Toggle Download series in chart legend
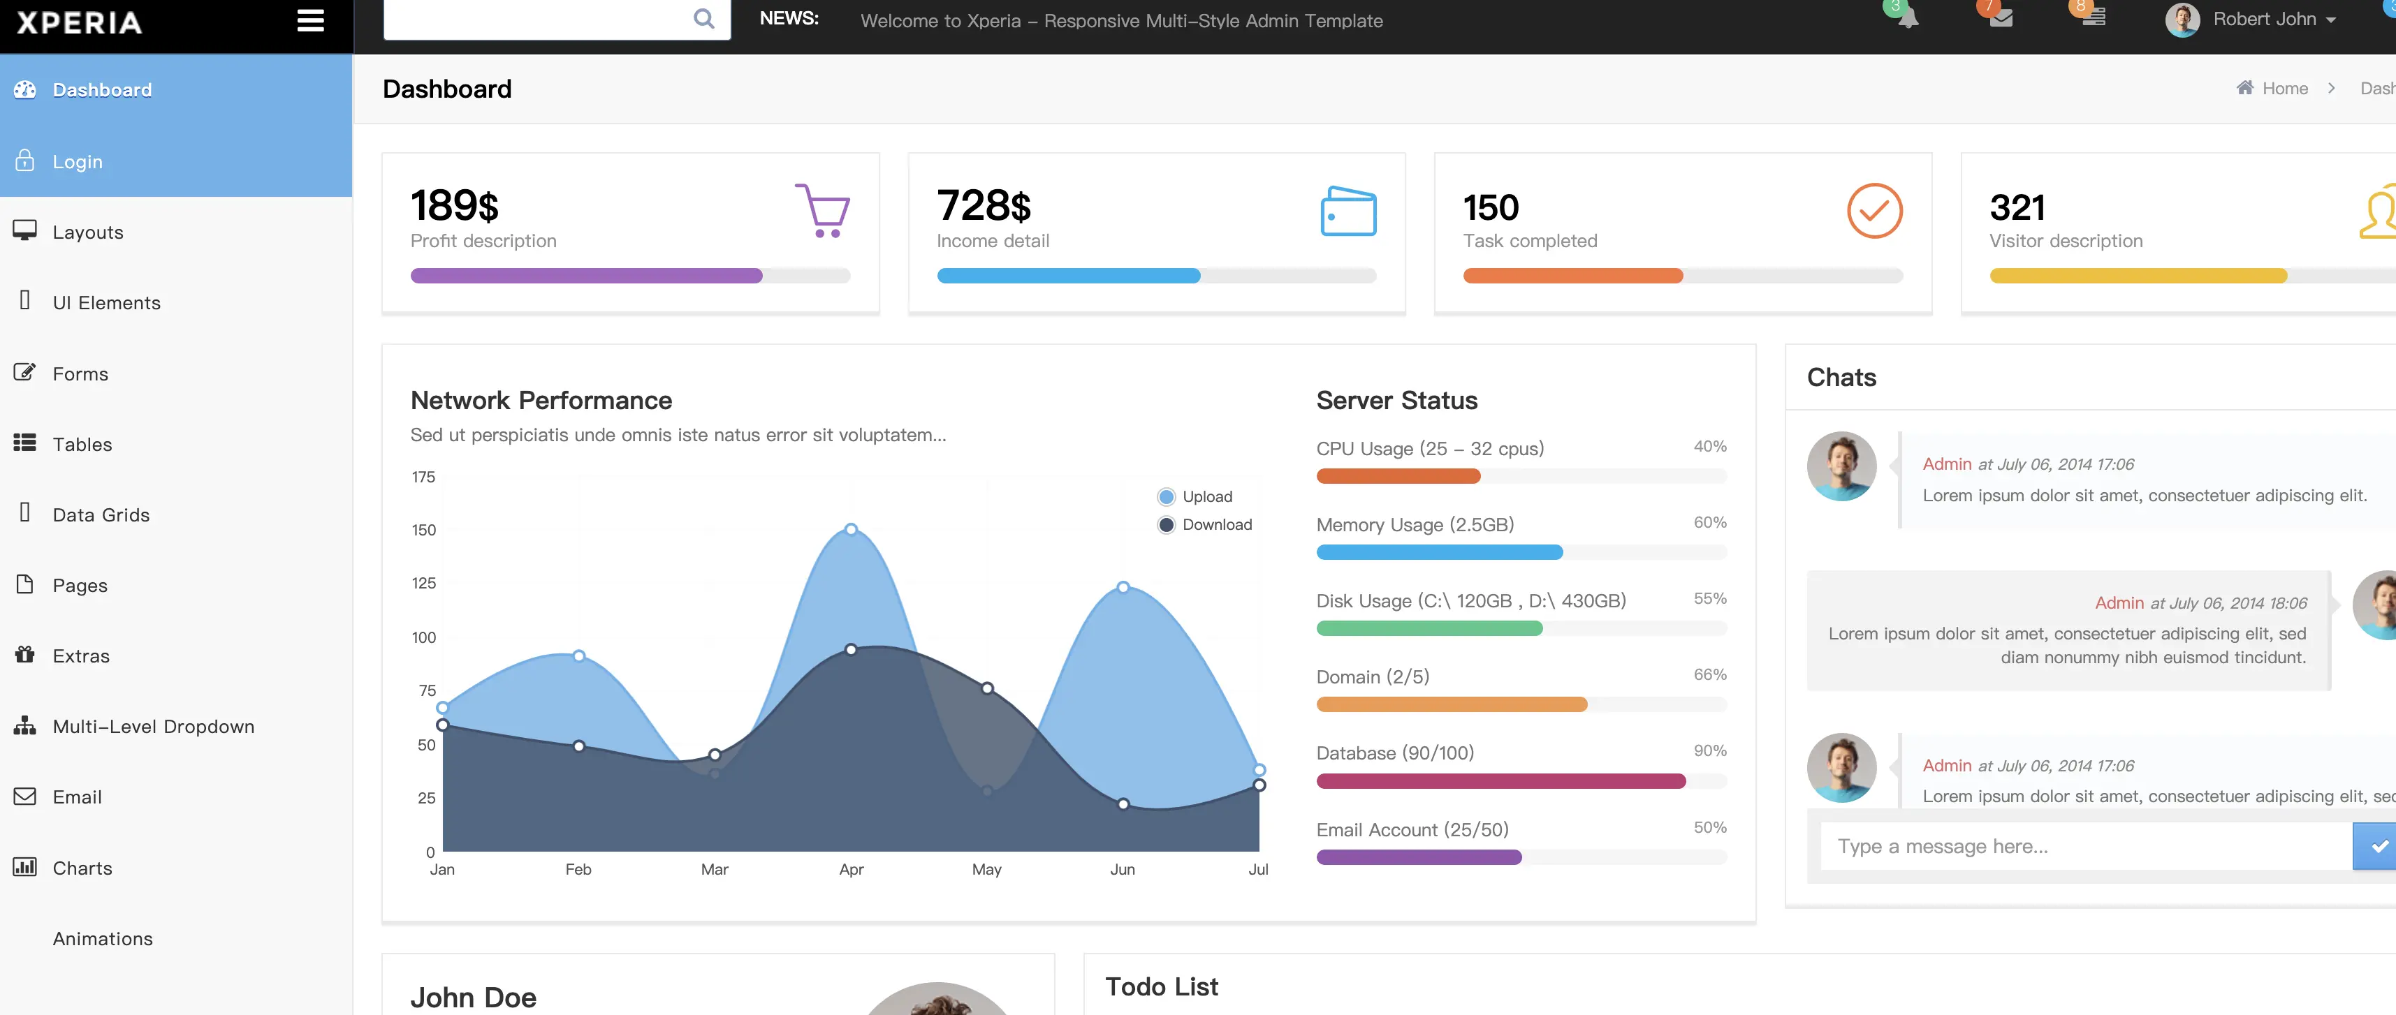The width and height of the screenshot is (2396, 1015). pos(1206,524)
